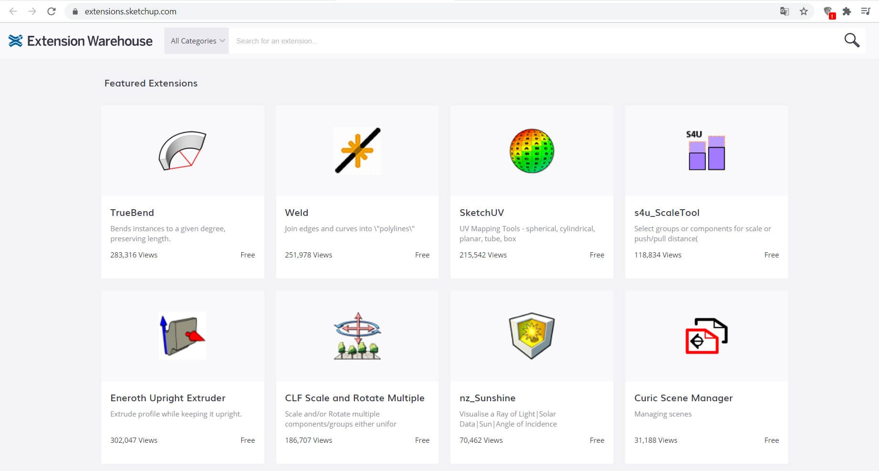The height and width of the screenshot is (471, 879).
Task: Click the s4u_ScaleTool purple bars icon
Action: pyautogui.click(x=706, y=150)
